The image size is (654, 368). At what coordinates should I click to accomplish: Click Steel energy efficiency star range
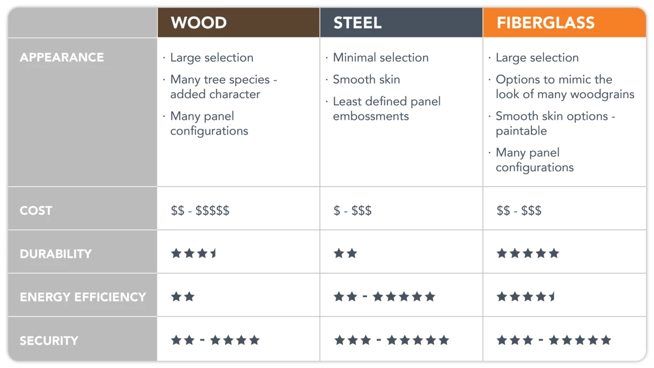[x=384, y=297]
